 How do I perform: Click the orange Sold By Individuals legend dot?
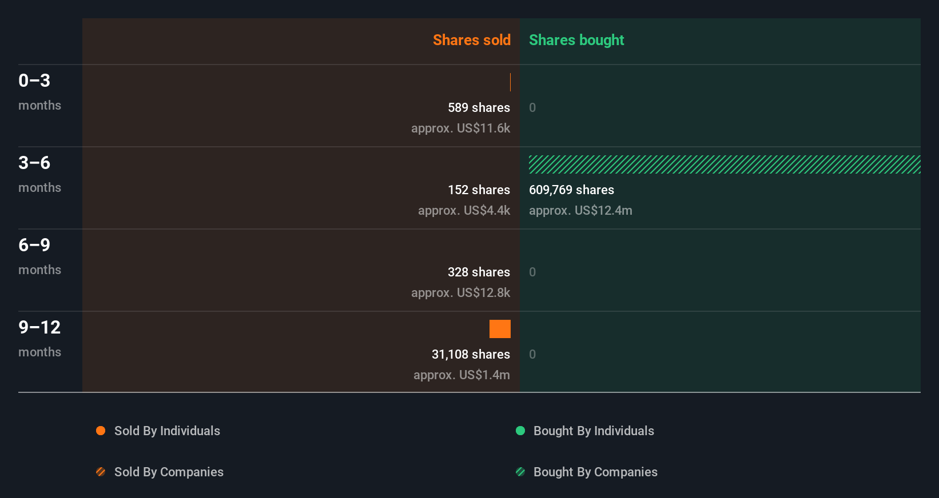(101, 431)
